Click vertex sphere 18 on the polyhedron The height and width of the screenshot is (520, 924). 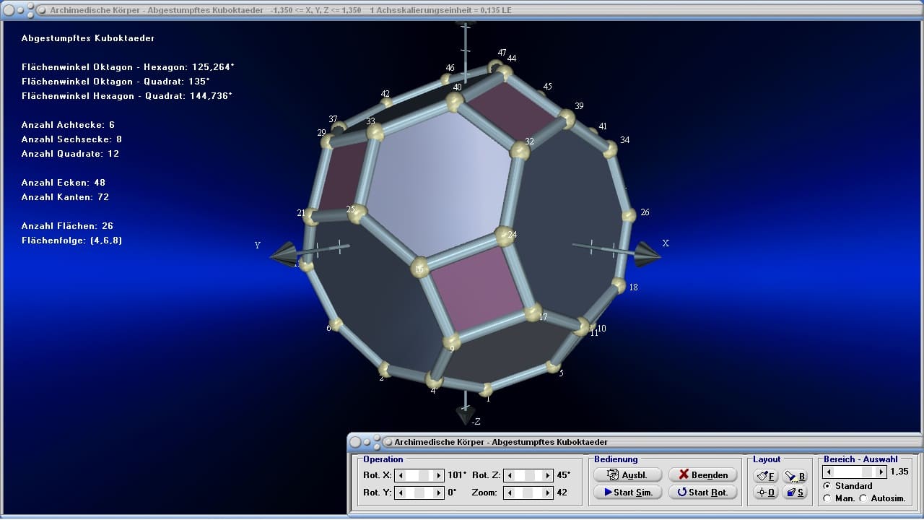619,285
